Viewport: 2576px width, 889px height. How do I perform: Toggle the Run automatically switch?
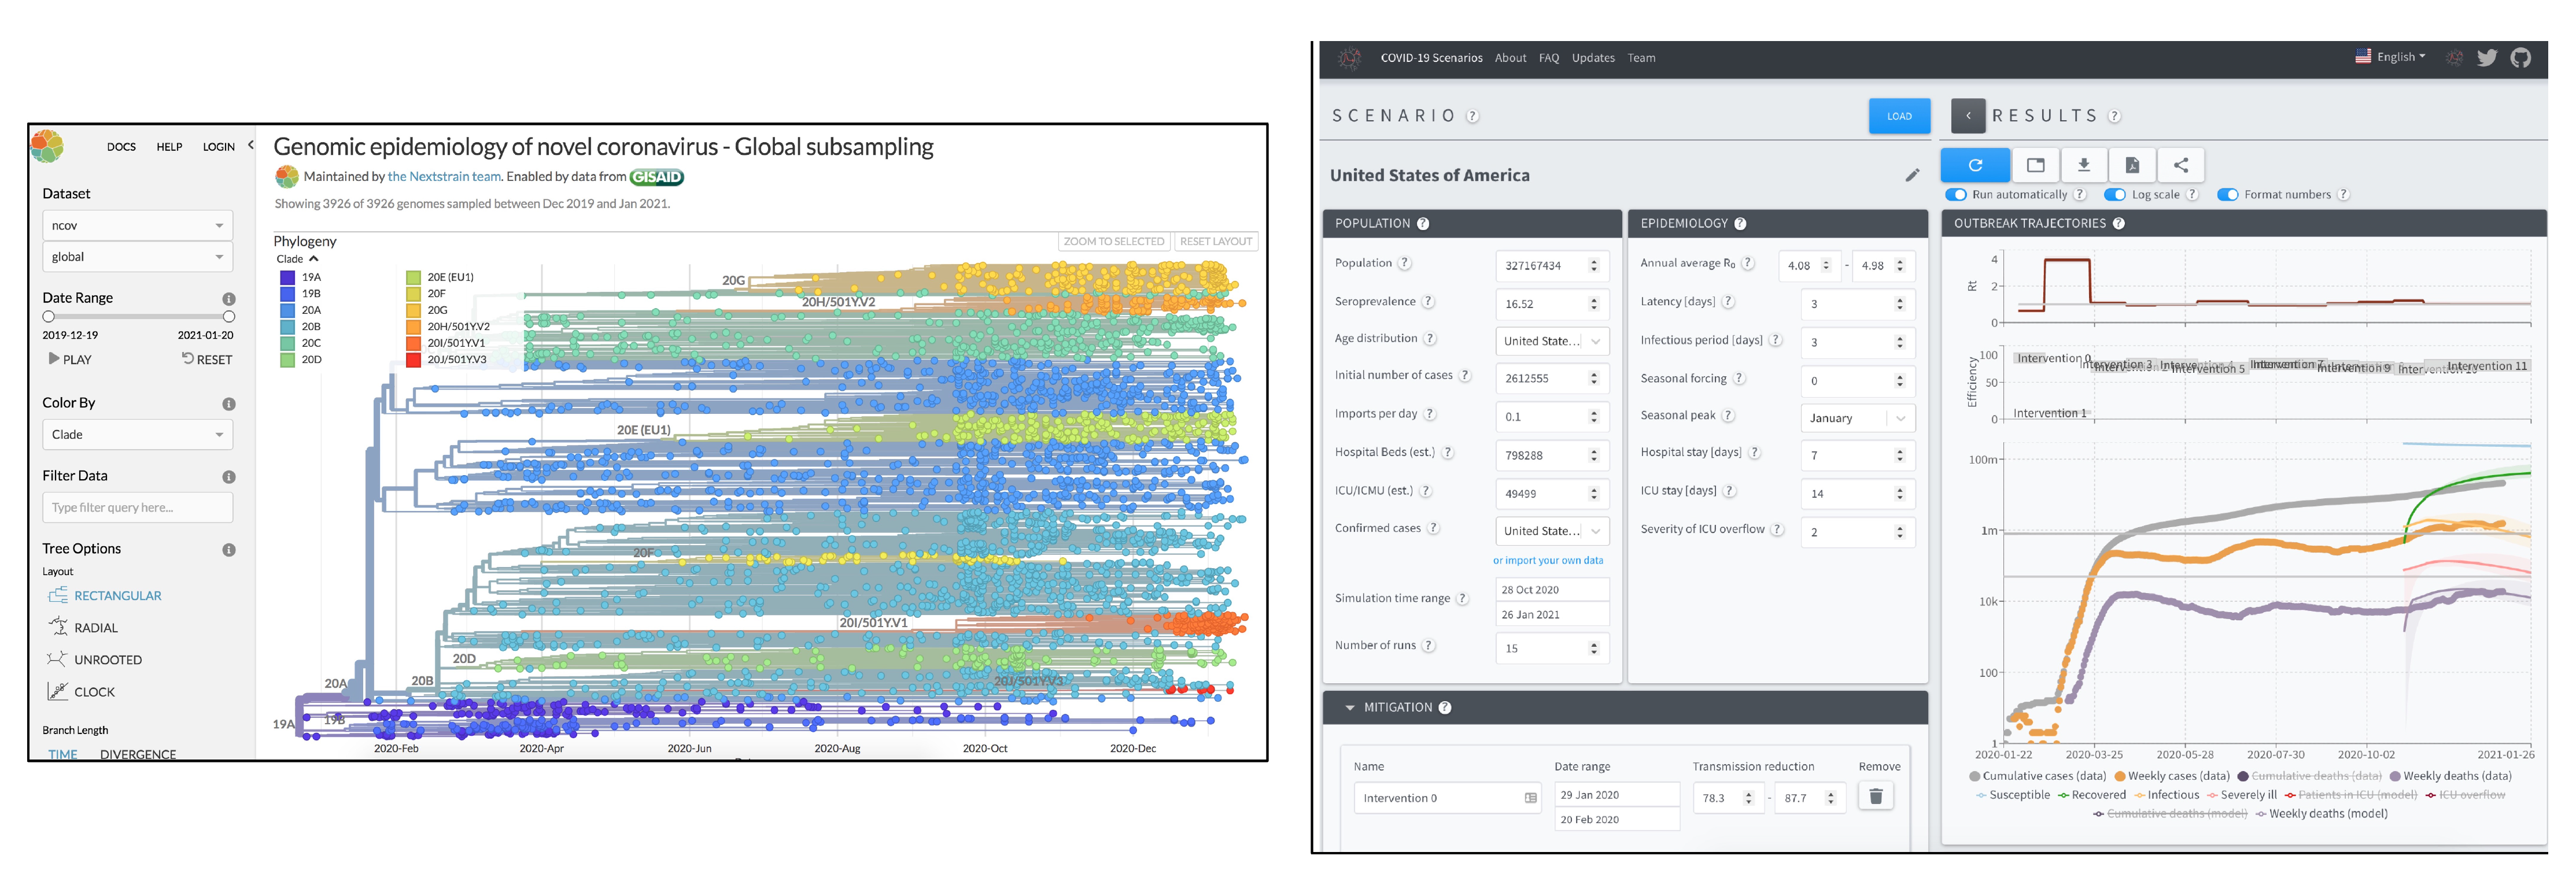coord(1955,195)
